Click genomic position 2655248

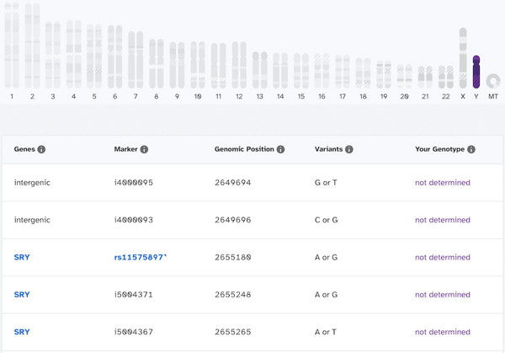[x=233, y=295]
